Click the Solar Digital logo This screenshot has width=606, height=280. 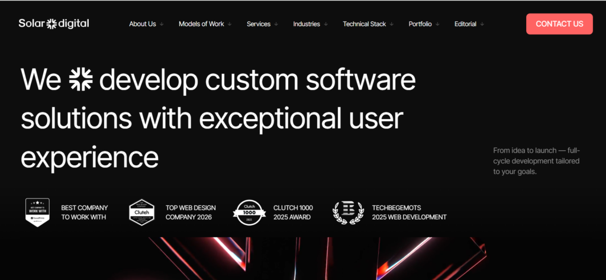[53, 24]
